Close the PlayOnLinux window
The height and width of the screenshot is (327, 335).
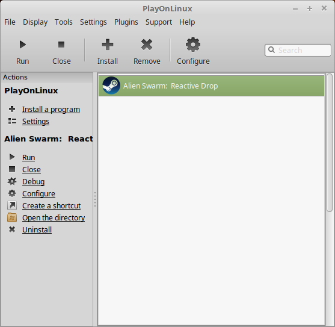[324, 8]
